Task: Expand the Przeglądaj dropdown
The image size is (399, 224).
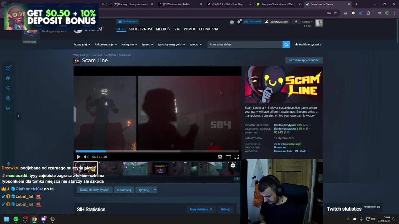Action: pyautogui.click(x=82, y=44)
